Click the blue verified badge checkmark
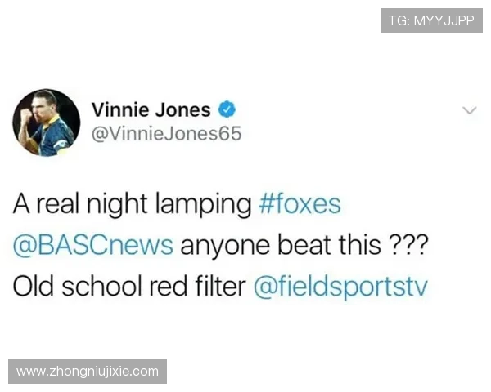Screen dimensions: 491x392 227,109
